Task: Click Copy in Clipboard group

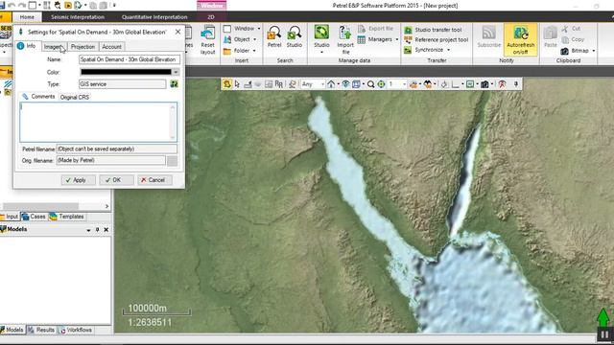Action: tap(573, 39)
